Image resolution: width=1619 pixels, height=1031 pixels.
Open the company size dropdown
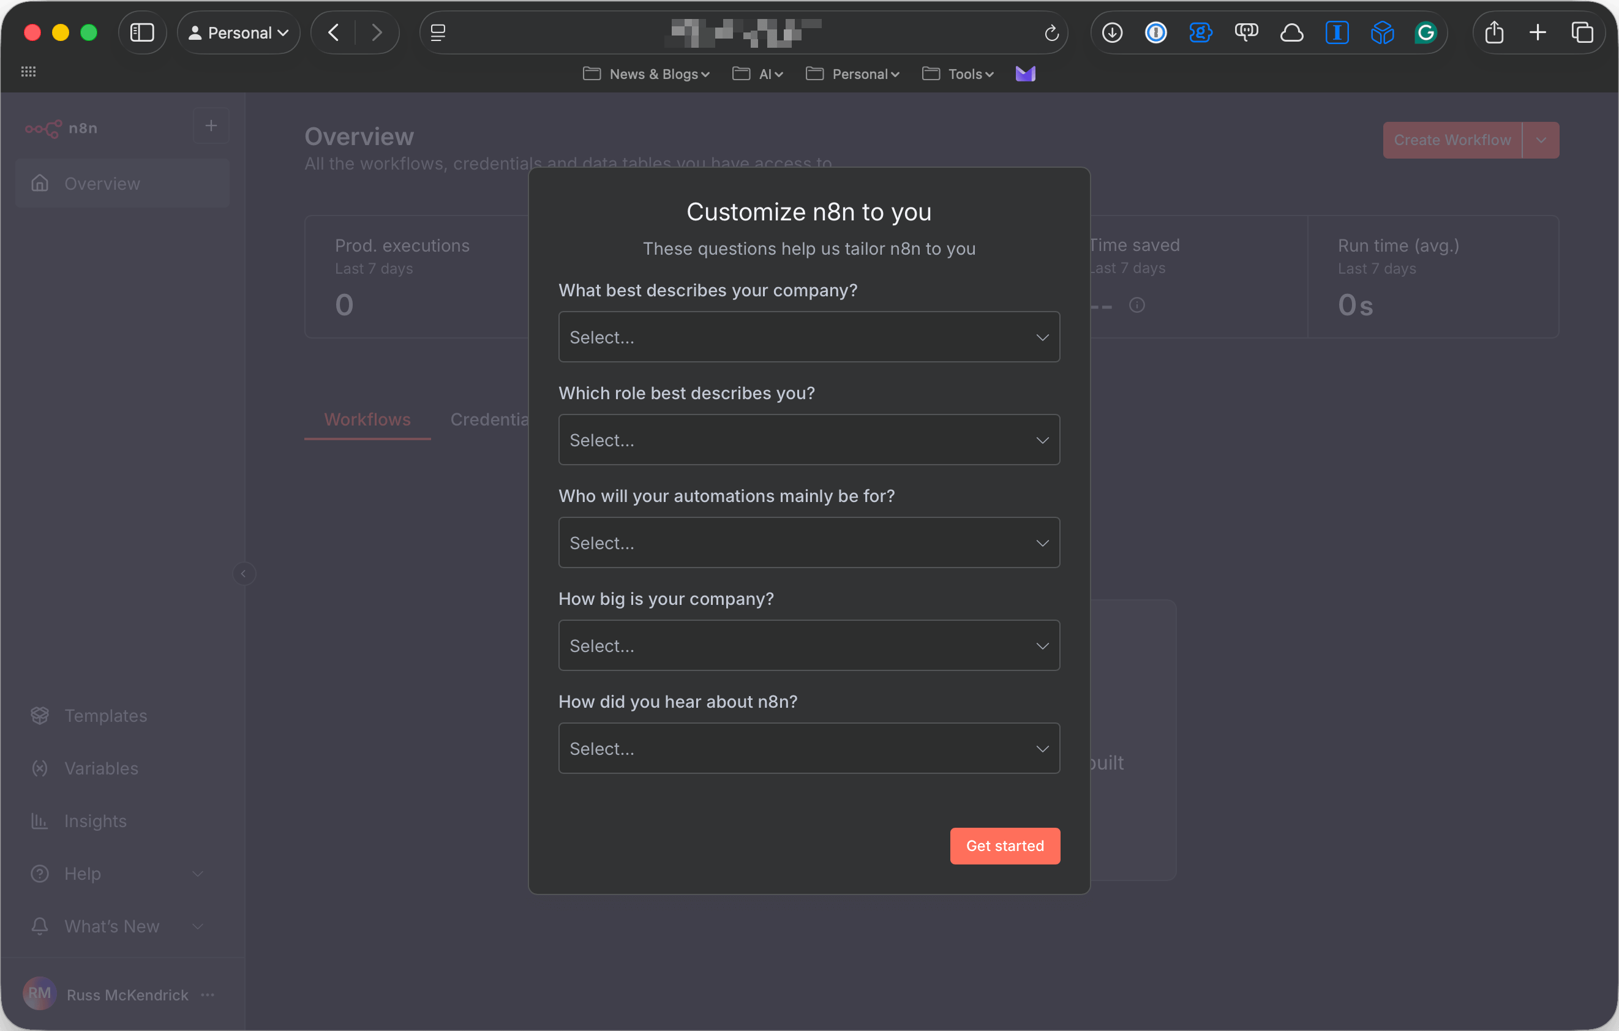point(809,645)
